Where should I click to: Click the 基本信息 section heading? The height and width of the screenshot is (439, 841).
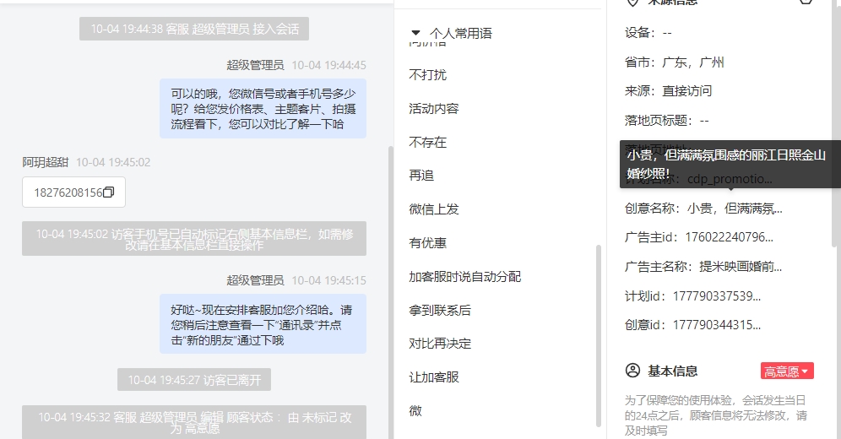pos(673,371)
